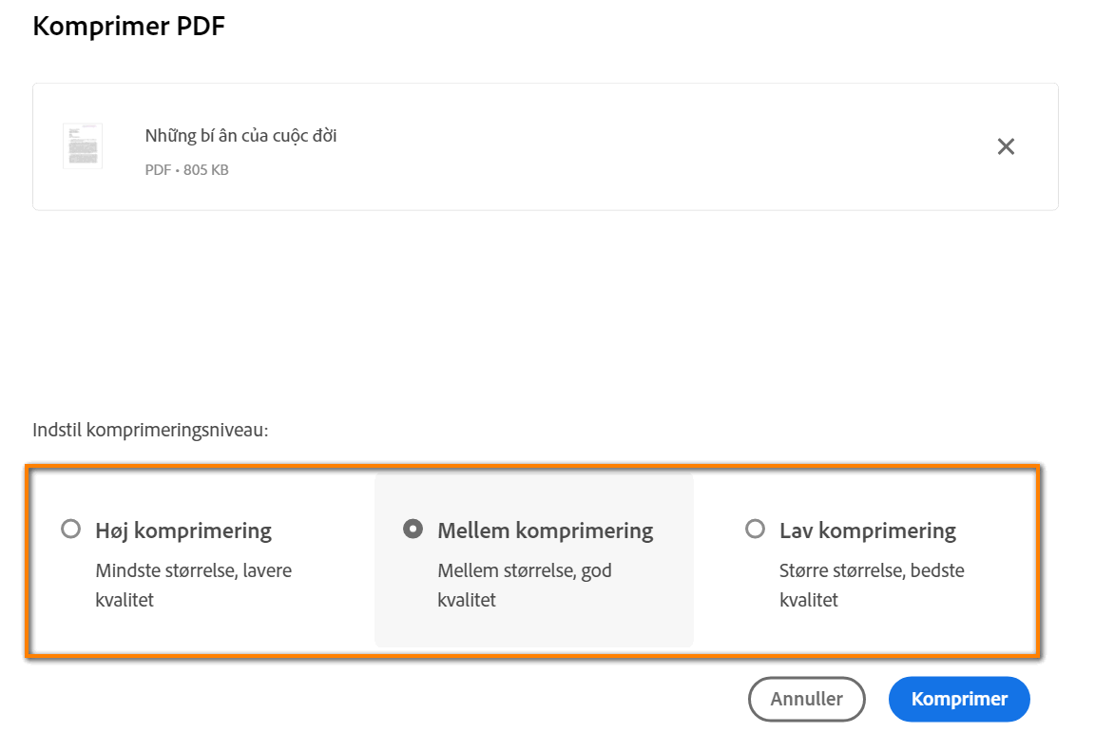Click the Lav komprimering option label
This screenshot has height=733, width=1095.
(868, 530)
